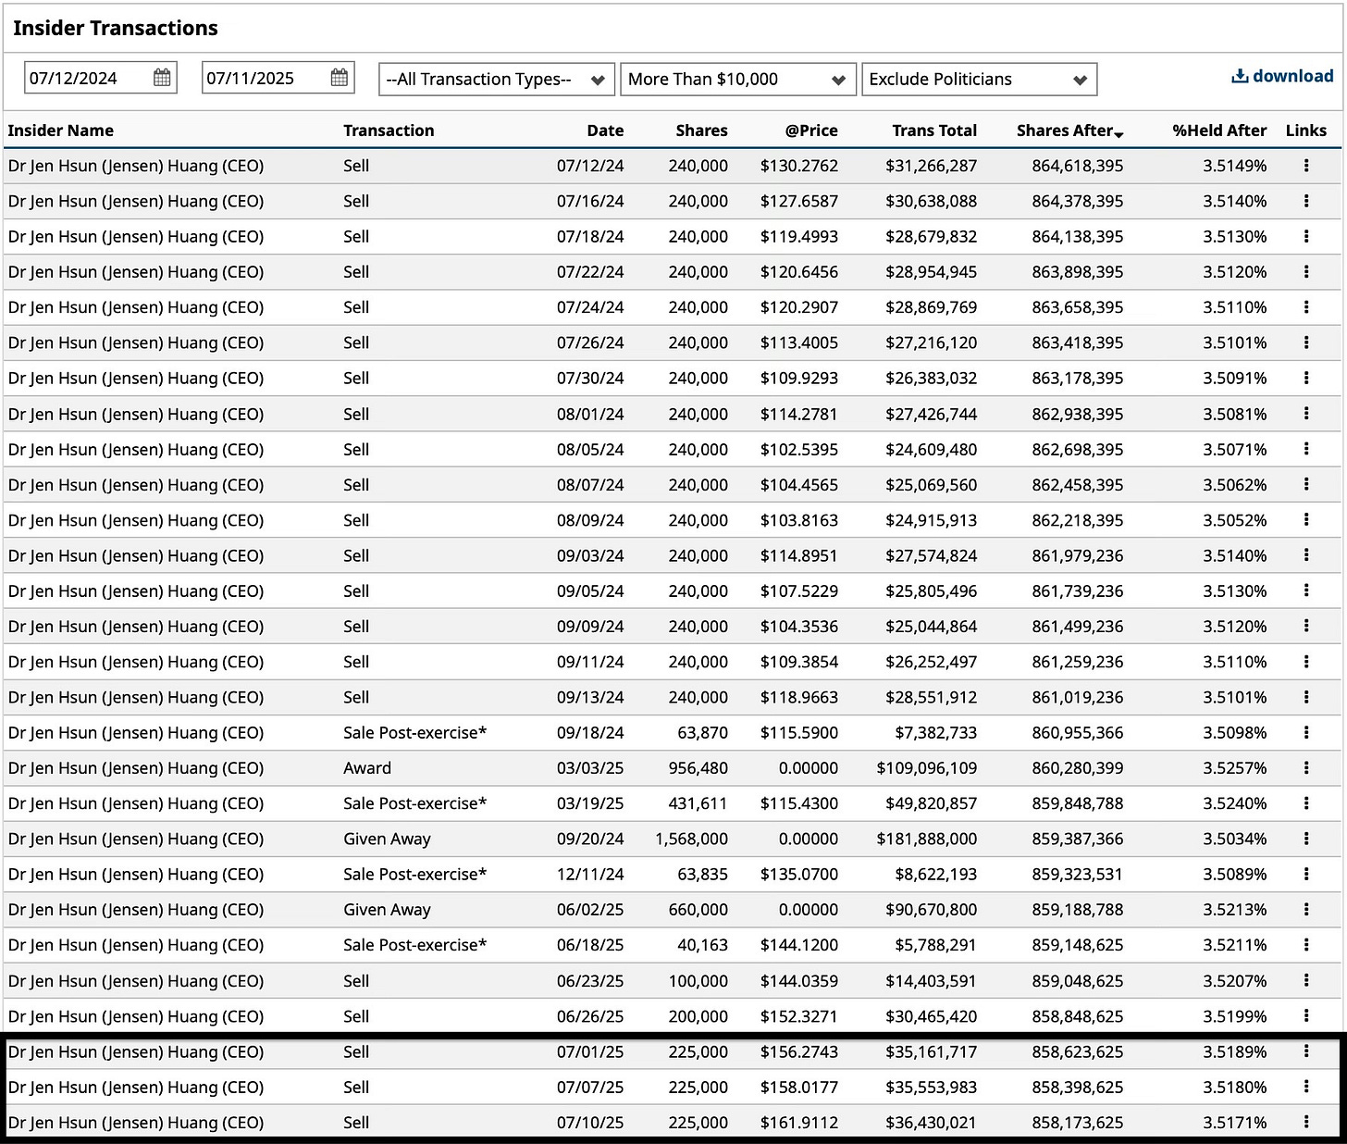Open links menu for 07/30/24 sell row

coord(1306,378)
